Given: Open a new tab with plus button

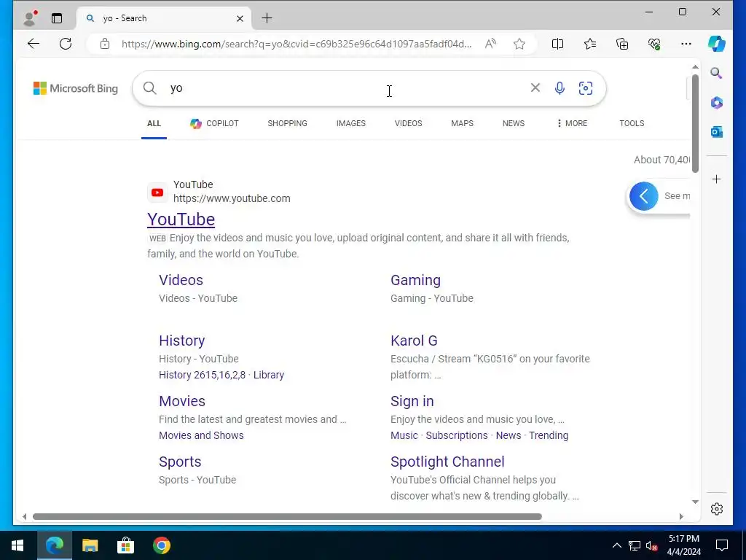Looking at the screenshot, I should pyautogui.click(x=267, y=18).
